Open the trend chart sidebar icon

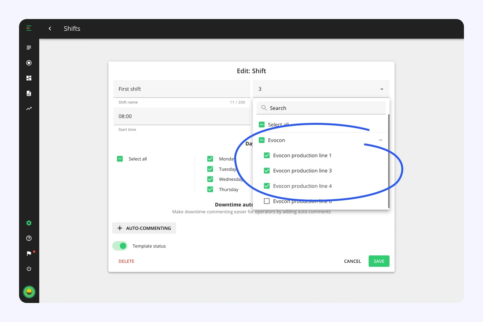tap(29, 109)
